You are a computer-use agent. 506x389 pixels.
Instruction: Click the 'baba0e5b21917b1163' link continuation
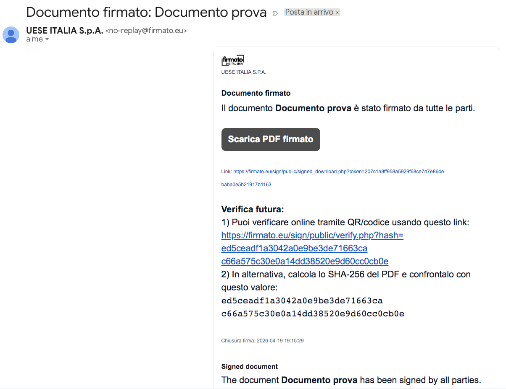click(246, 185)
